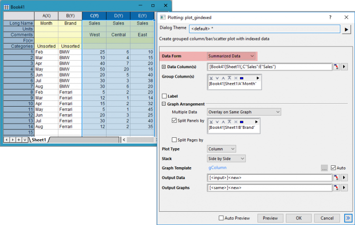Open the Multiple Data dropdown
355x225 pixels.
click(244, 112)
